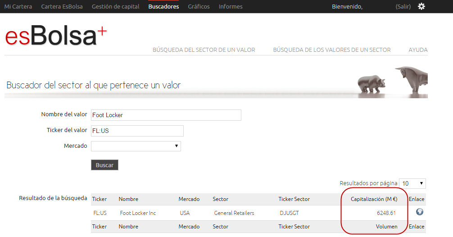Open the Gráficos menu
The image size is (453, 237).
point(199,6)
